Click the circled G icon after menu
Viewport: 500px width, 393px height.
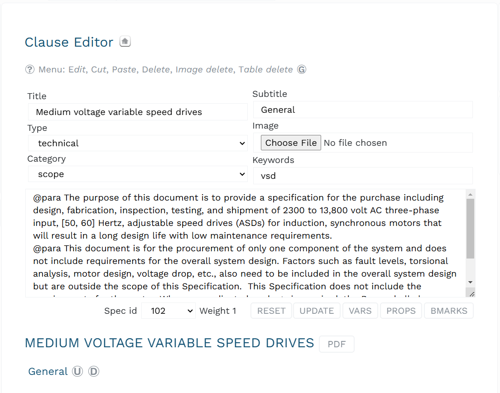pyautogui.click(x=302, y=69)
